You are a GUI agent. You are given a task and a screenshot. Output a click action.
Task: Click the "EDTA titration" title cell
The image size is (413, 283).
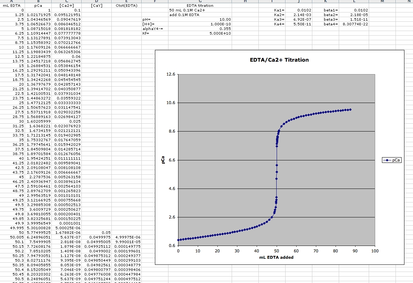click(x=200, y=6)
